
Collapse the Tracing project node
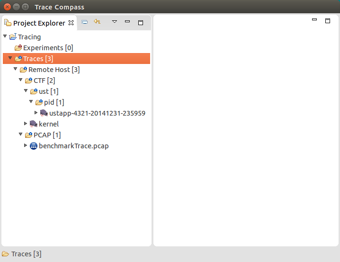pyautogui.click(x=5, y=36)
